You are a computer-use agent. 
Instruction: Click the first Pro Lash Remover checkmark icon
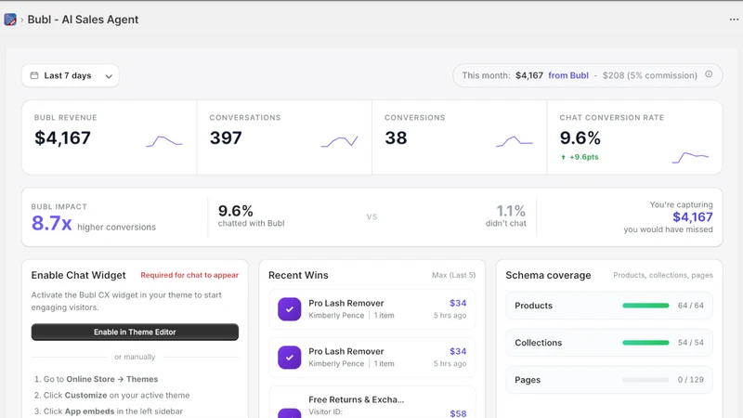[290, 309]
